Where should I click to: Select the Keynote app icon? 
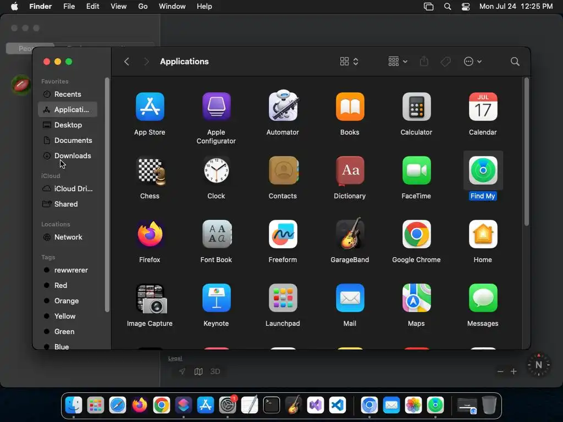coord(216,298)
